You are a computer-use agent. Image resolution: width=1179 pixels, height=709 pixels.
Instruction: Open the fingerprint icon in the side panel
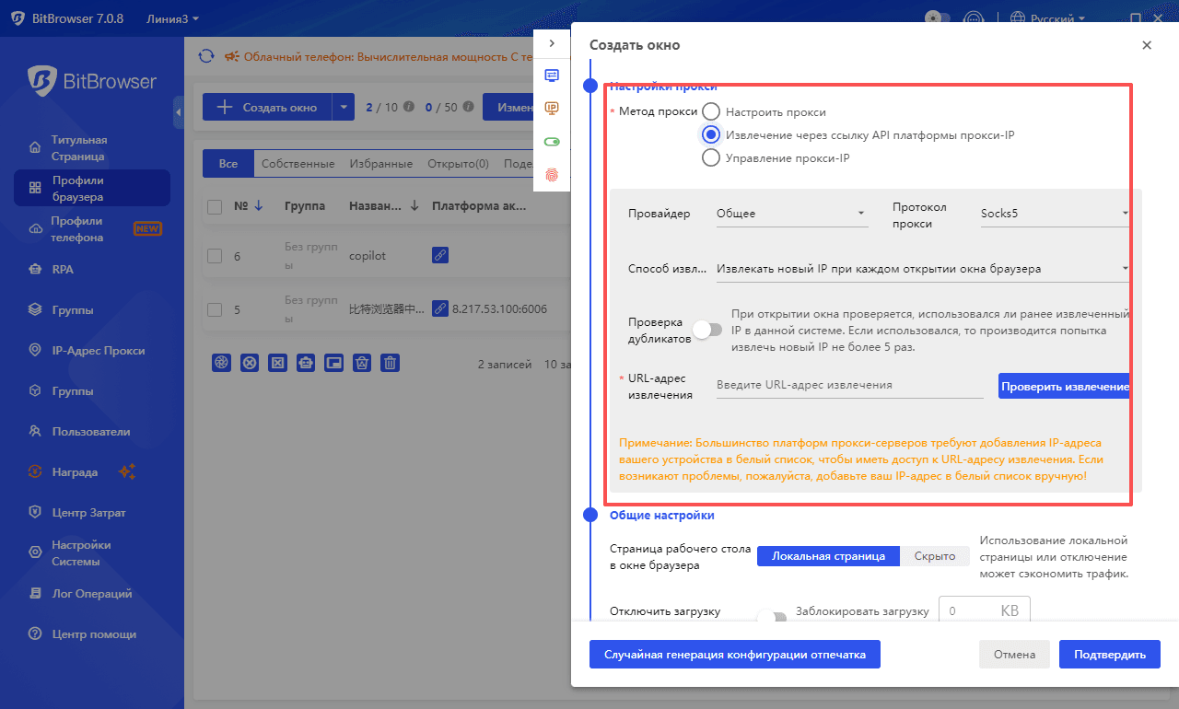[x=551, y=175]
